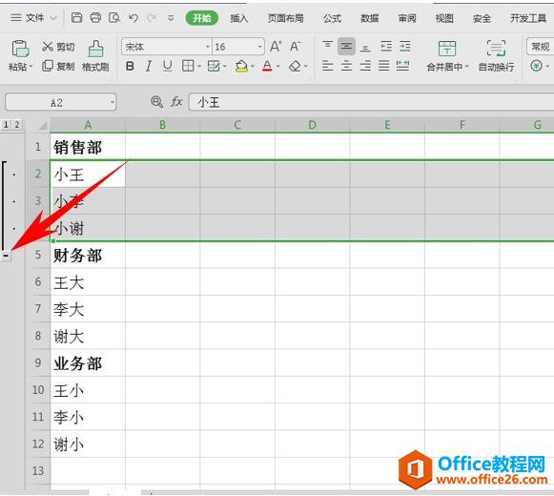Align text to bottom
554x496 pixels.
pyautogui.click(x=365, y=47)
